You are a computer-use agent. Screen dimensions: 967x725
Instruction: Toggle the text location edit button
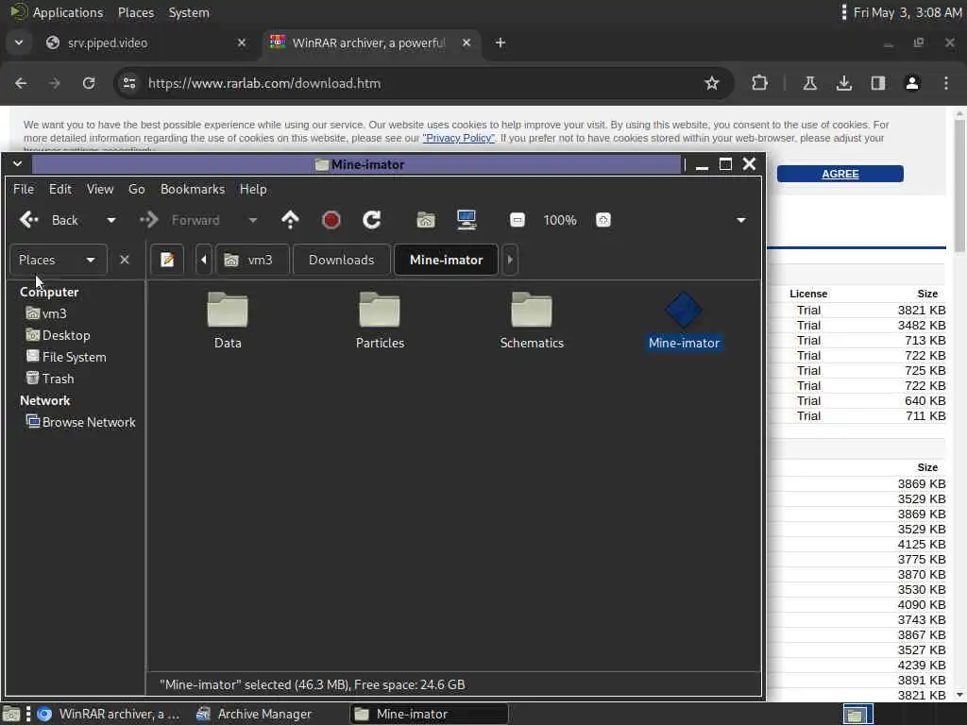click(x=167, y=261)
